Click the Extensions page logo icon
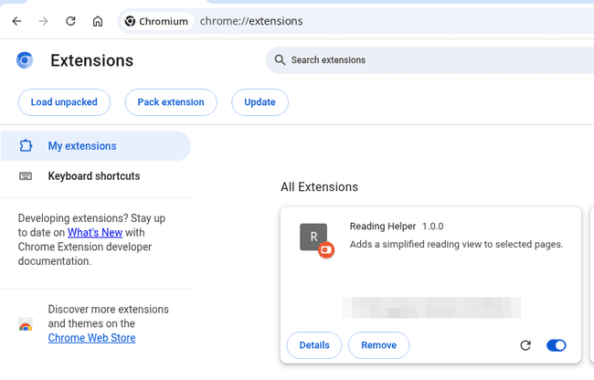This screenshot has width=594, height=380. pos(25,60)
